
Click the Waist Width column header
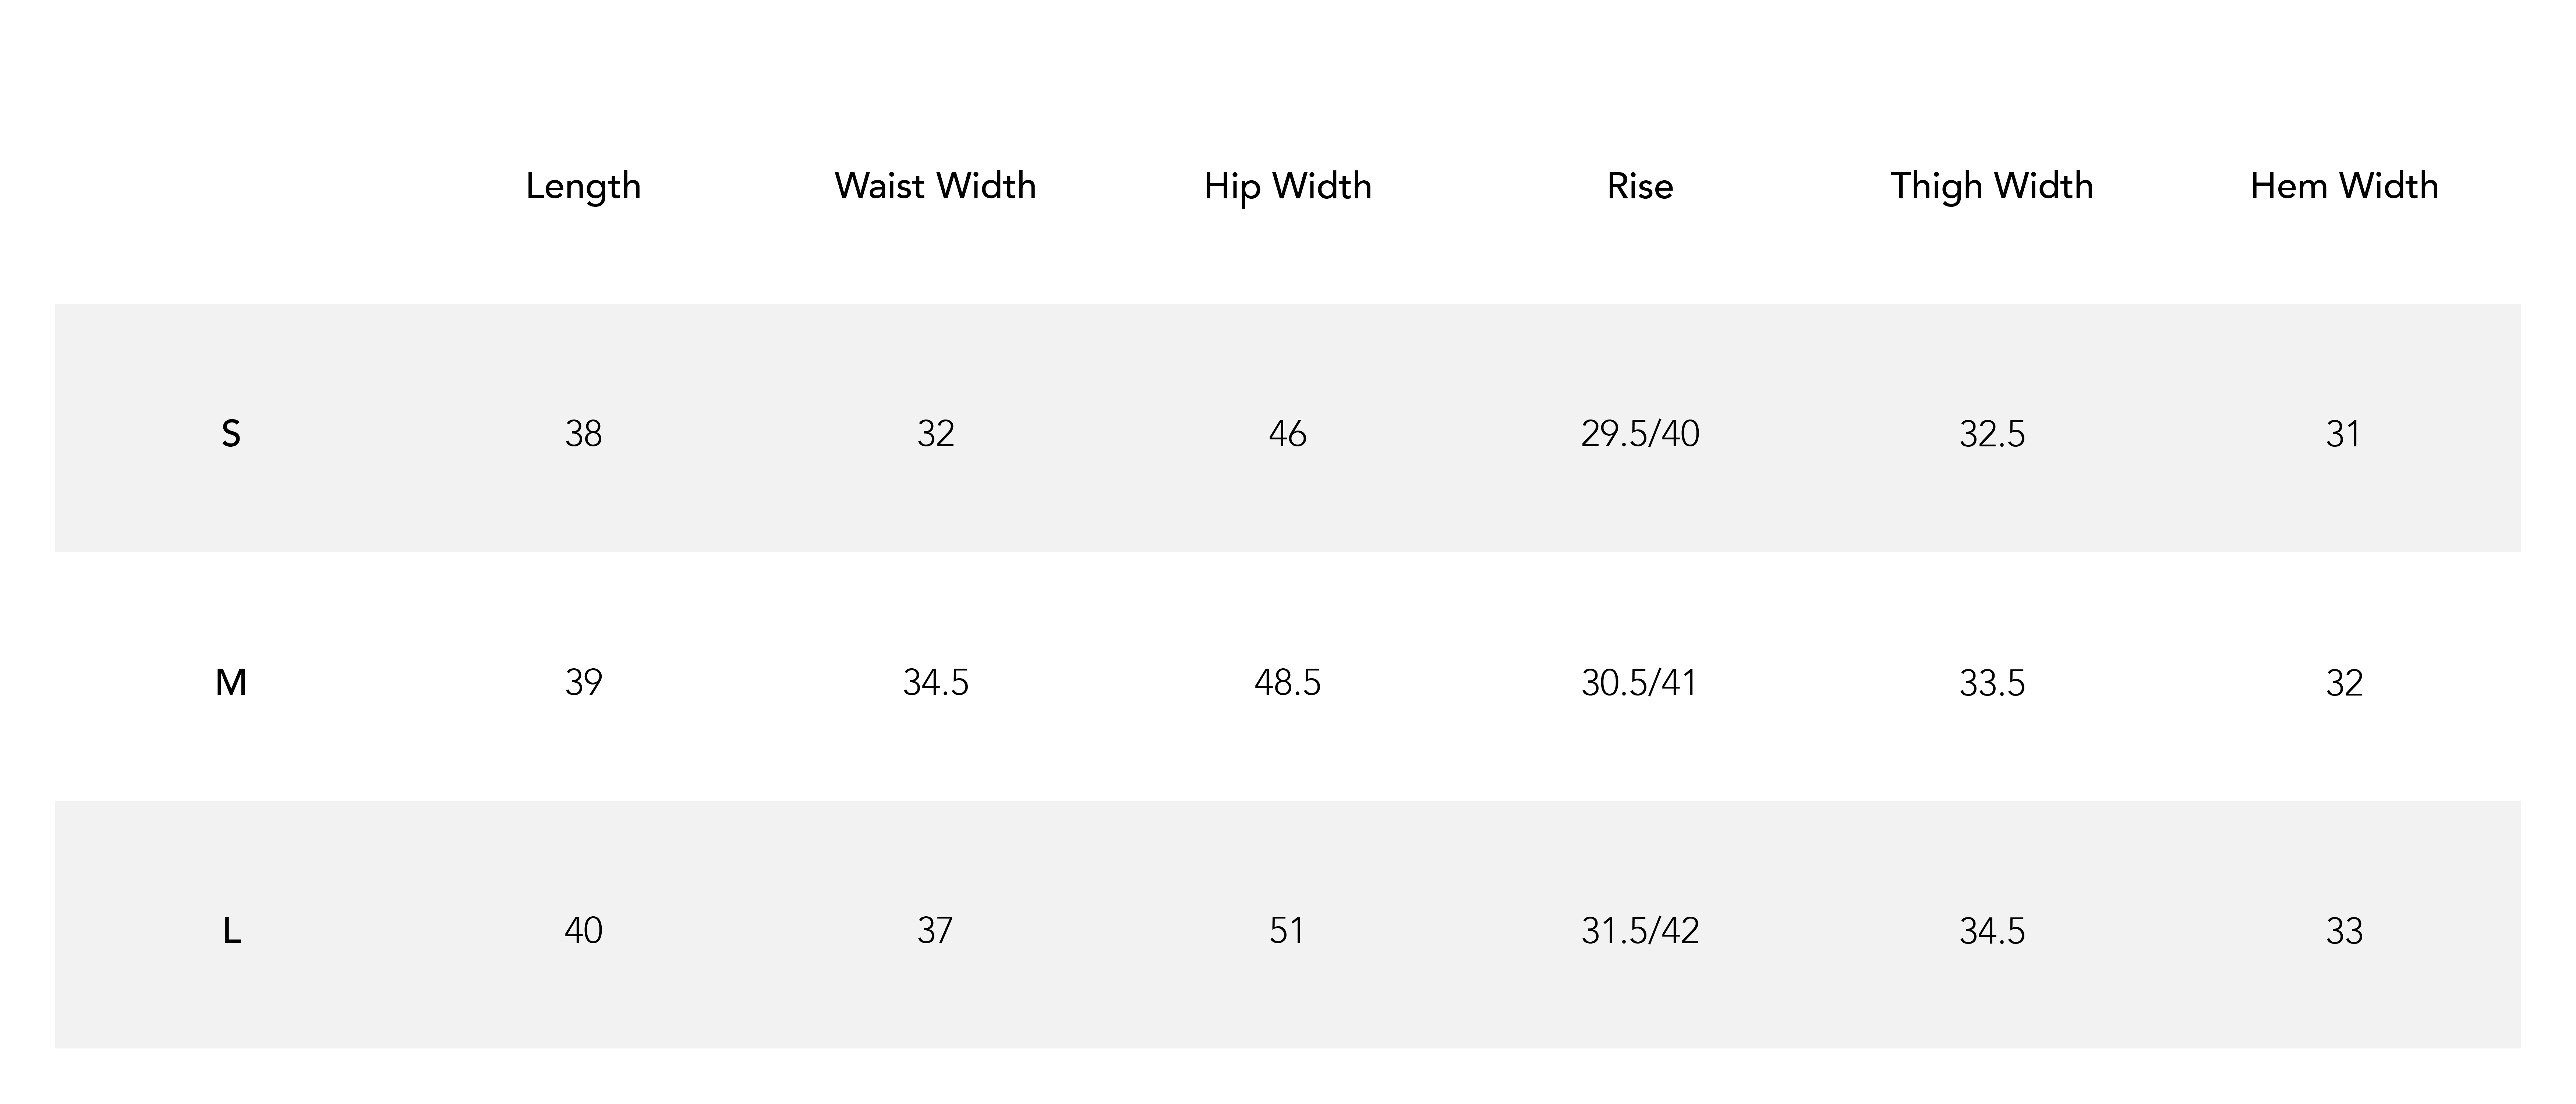tap(935, 186)
